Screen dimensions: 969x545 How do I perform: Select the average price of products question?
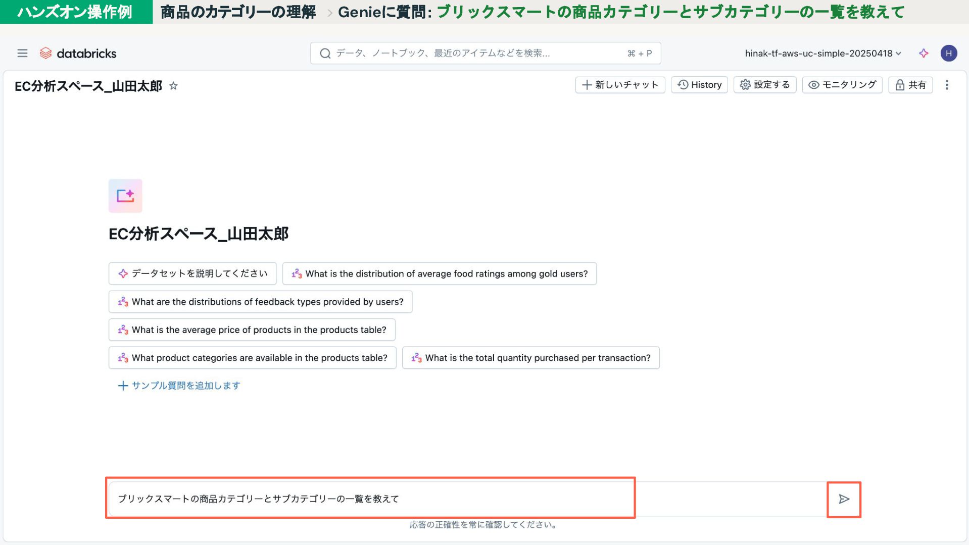[x=252, y=330]
